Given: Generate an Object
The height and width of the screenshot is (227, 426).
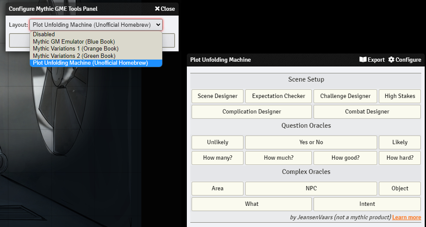Looking at the screenshot, I should pos(400,189).
